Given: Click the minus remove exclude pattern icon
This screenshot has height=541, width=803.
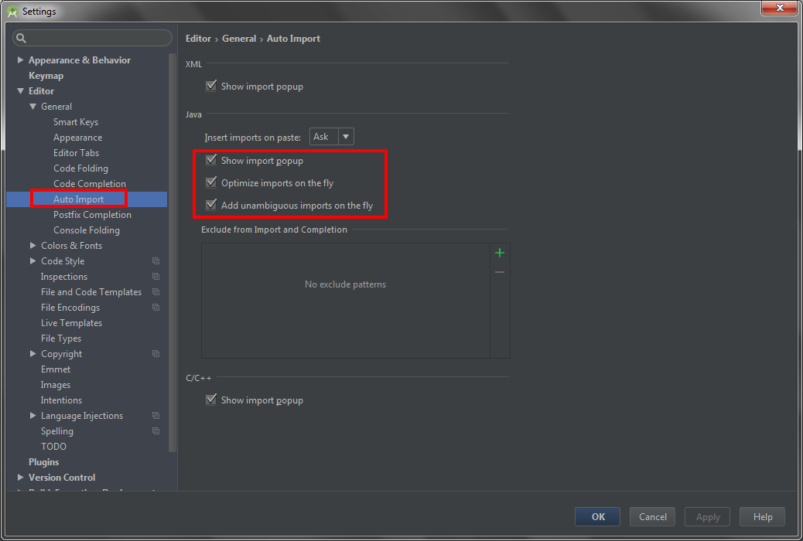Looking at the screenshot, I should [x=500, y=272].
